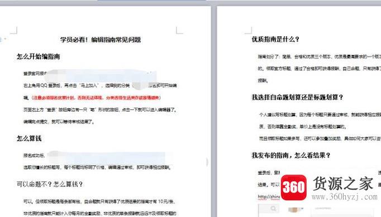Click the heading 怎么算钱
Image resolution: width=381 pixels, height=217 pixels.
click(x=29, y=138)
